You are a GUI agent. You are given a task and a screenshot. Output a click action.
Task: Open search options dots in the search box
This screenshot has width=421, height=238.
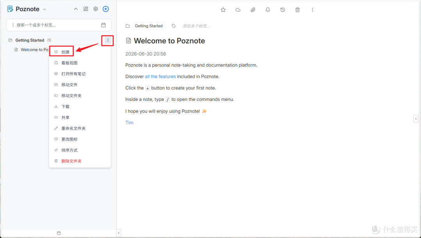pos(12,25)
